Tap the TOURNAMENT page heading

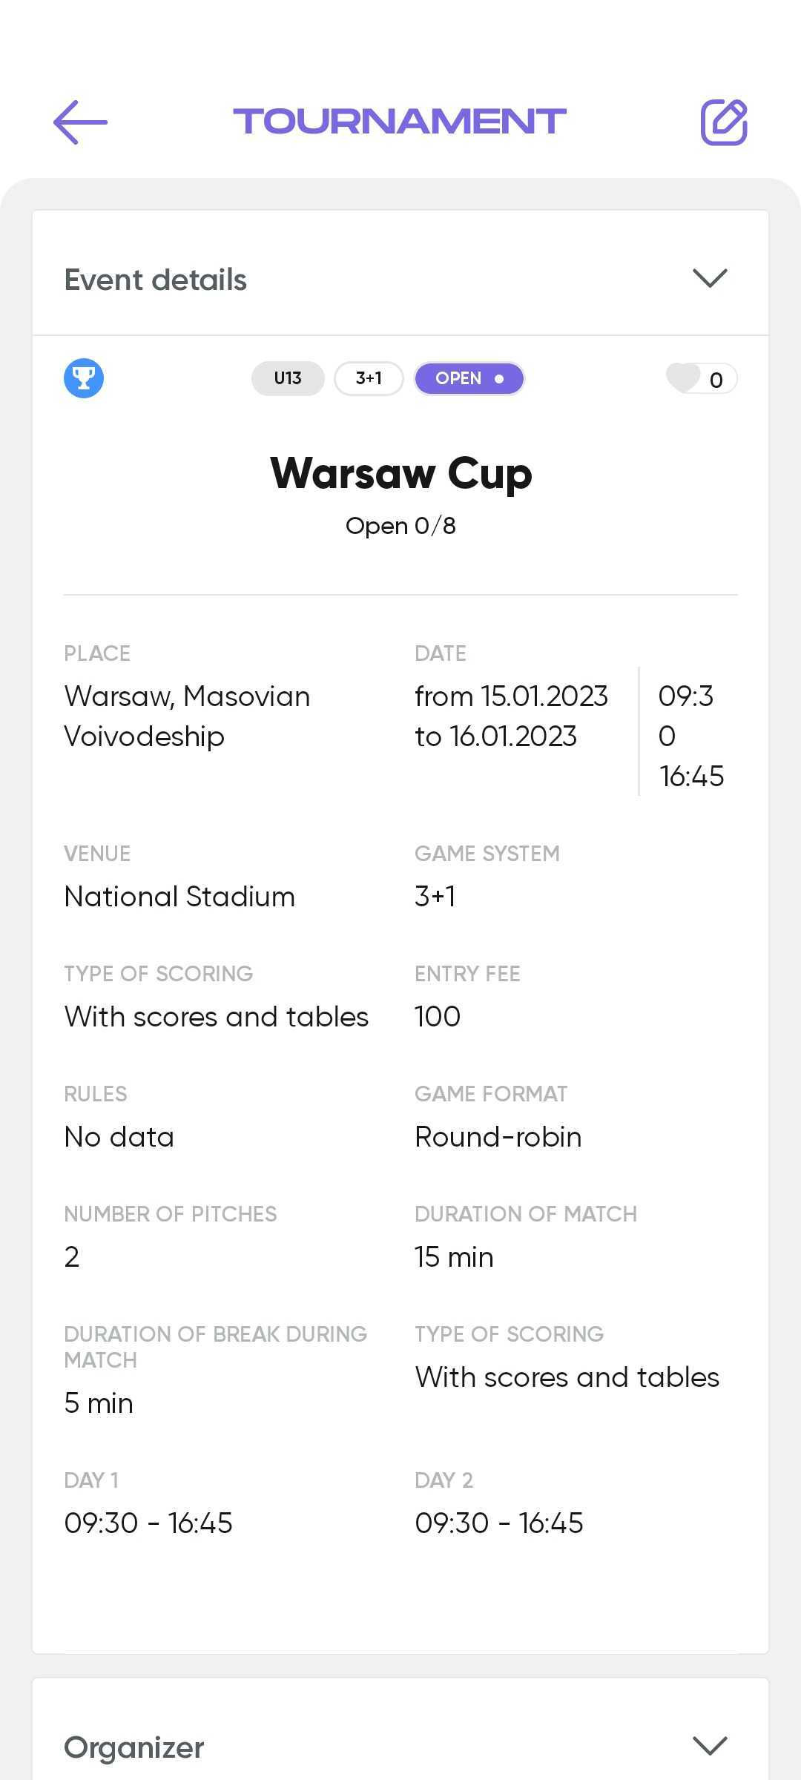[400, 122]
